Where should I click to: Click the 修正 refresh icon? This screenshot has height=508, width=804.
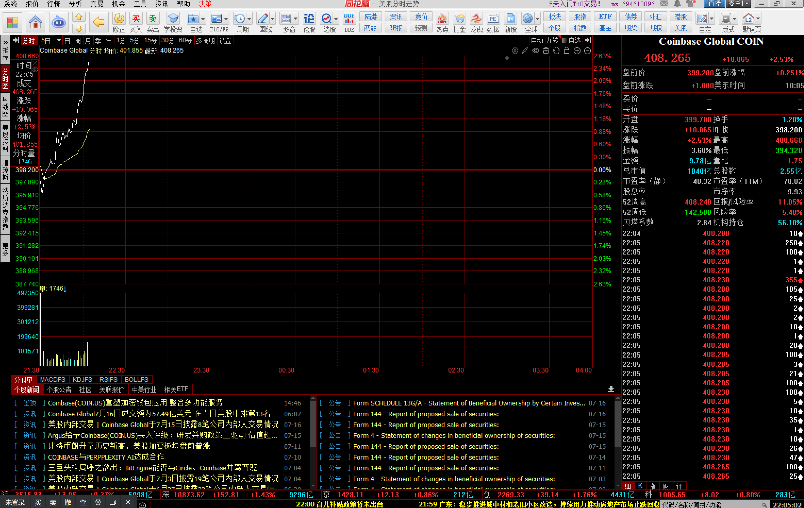[119, 22]
